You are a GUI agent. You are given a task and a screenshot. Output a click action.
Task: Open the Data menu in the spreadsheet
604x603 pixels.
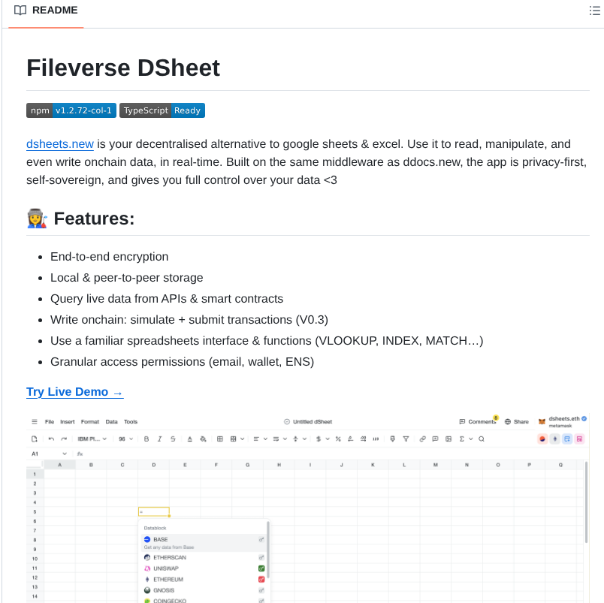(x=110, y=421)
